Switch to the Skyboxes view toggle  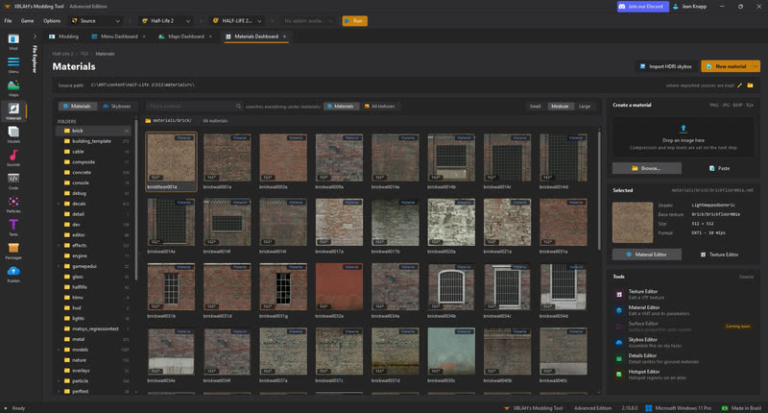116,106
